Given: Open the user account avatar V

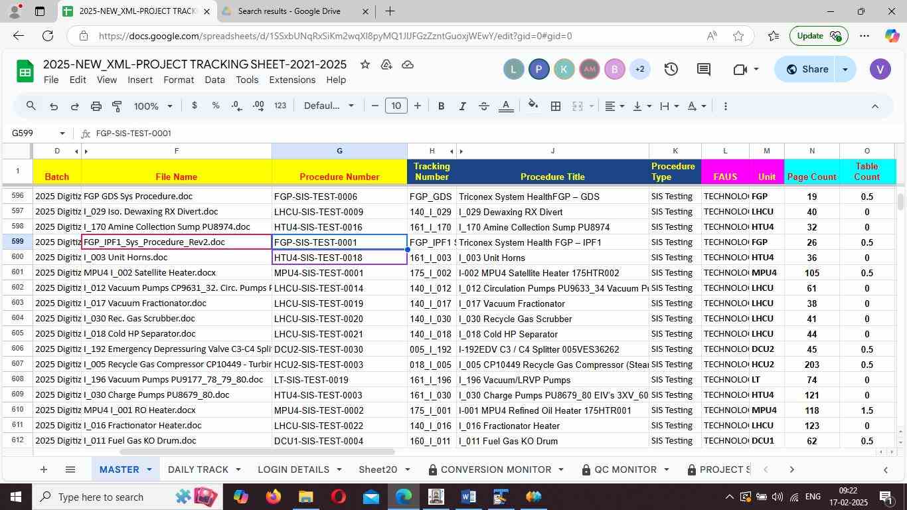Looking at the screenshot, I should tap(880, 69).
